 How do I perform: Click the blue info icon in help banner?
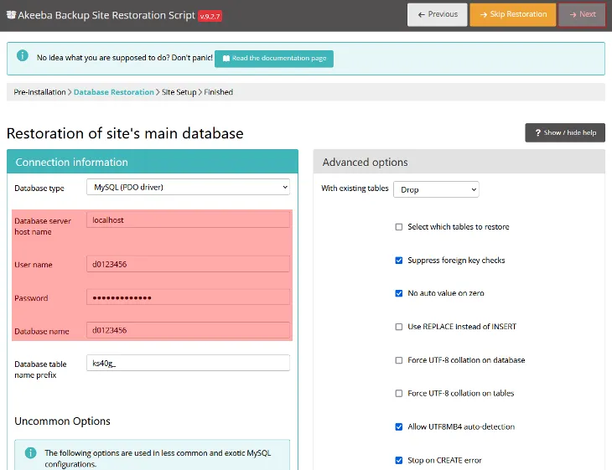pyautogui.click(x=21, y=58)
